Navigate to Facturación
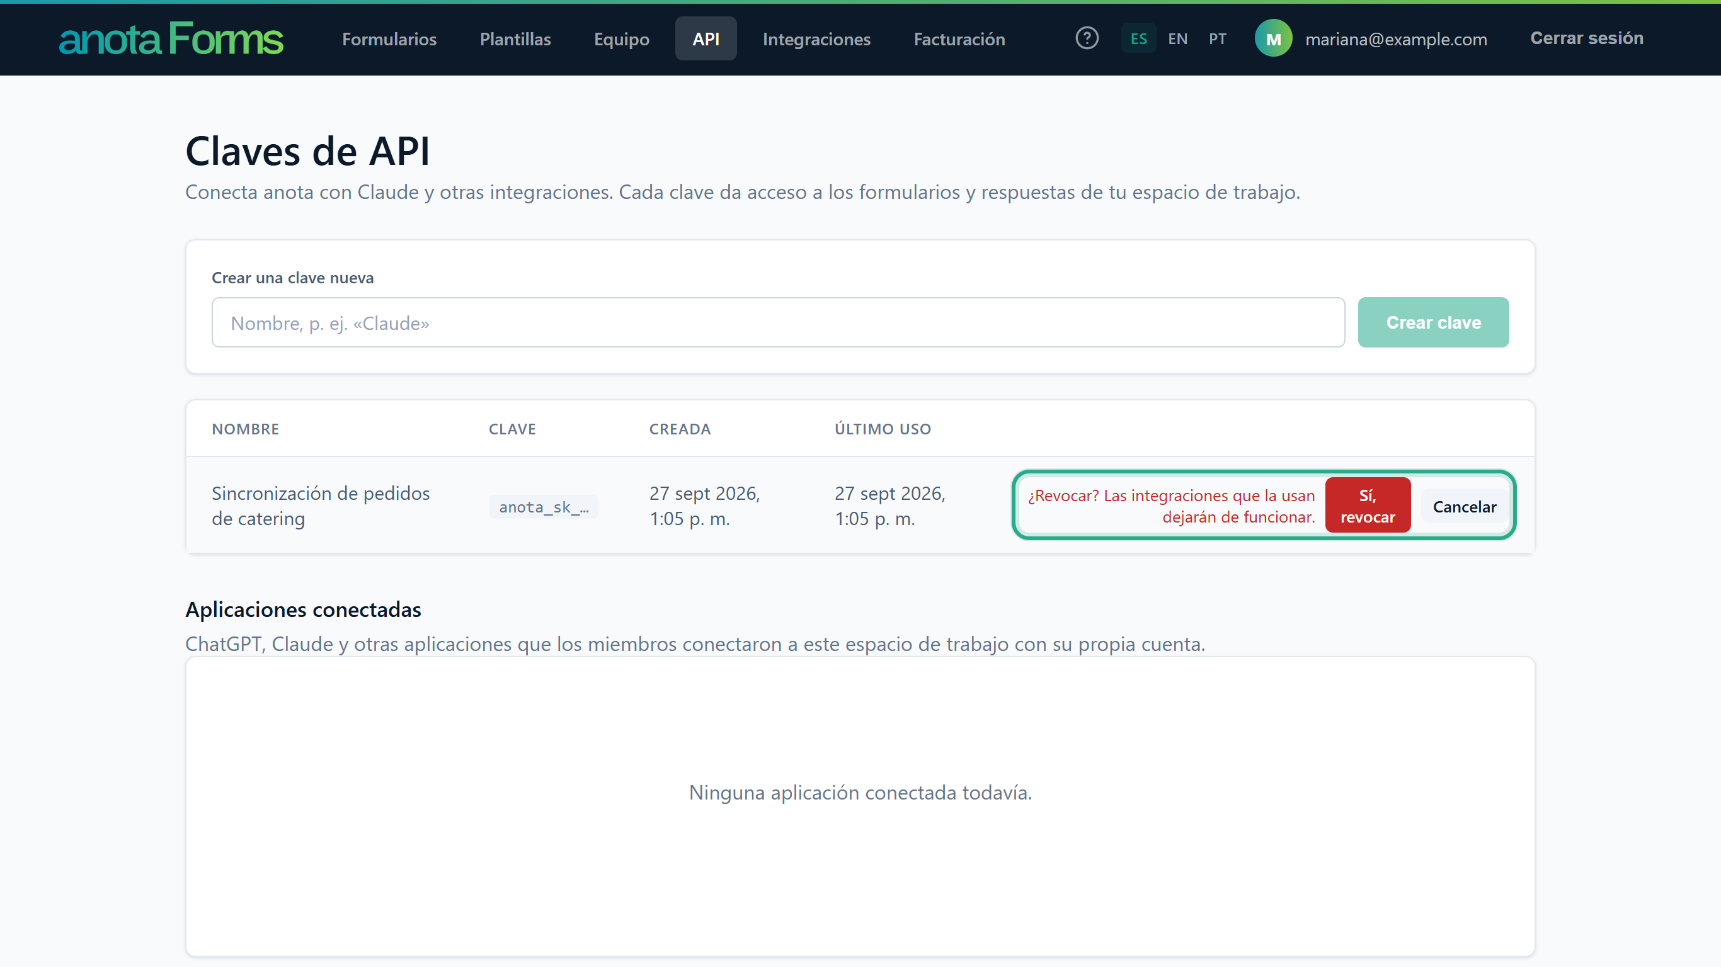This screenshot has height=967, width=1721. 959,39
